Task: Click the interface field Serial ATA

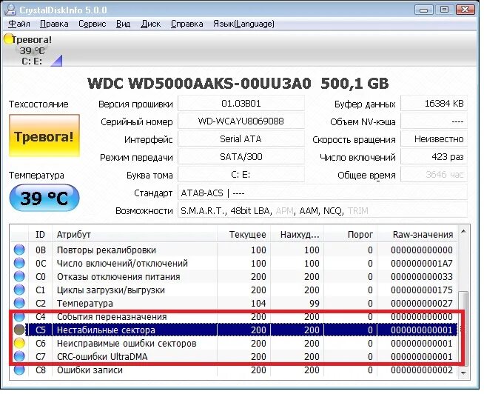Action: [241, 138]
